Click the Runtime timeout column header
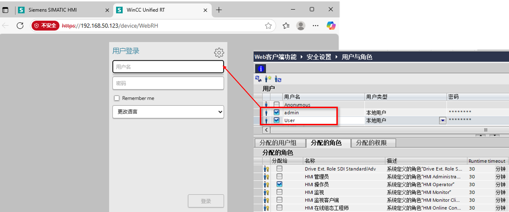509x212 pixels. (x=487, y=161)
